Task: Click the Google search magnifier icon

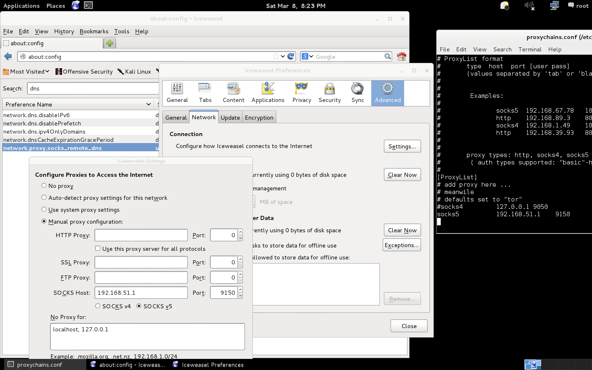Action: tap(388, 56)
